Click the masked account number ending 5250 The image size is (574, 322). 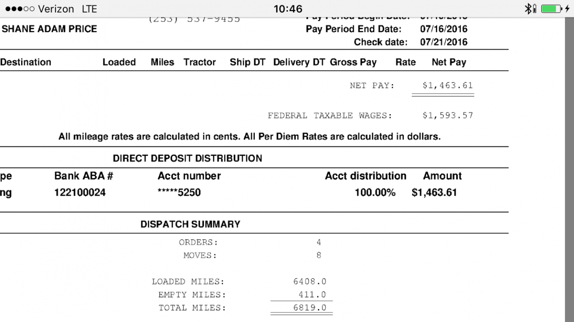(179, 193)
